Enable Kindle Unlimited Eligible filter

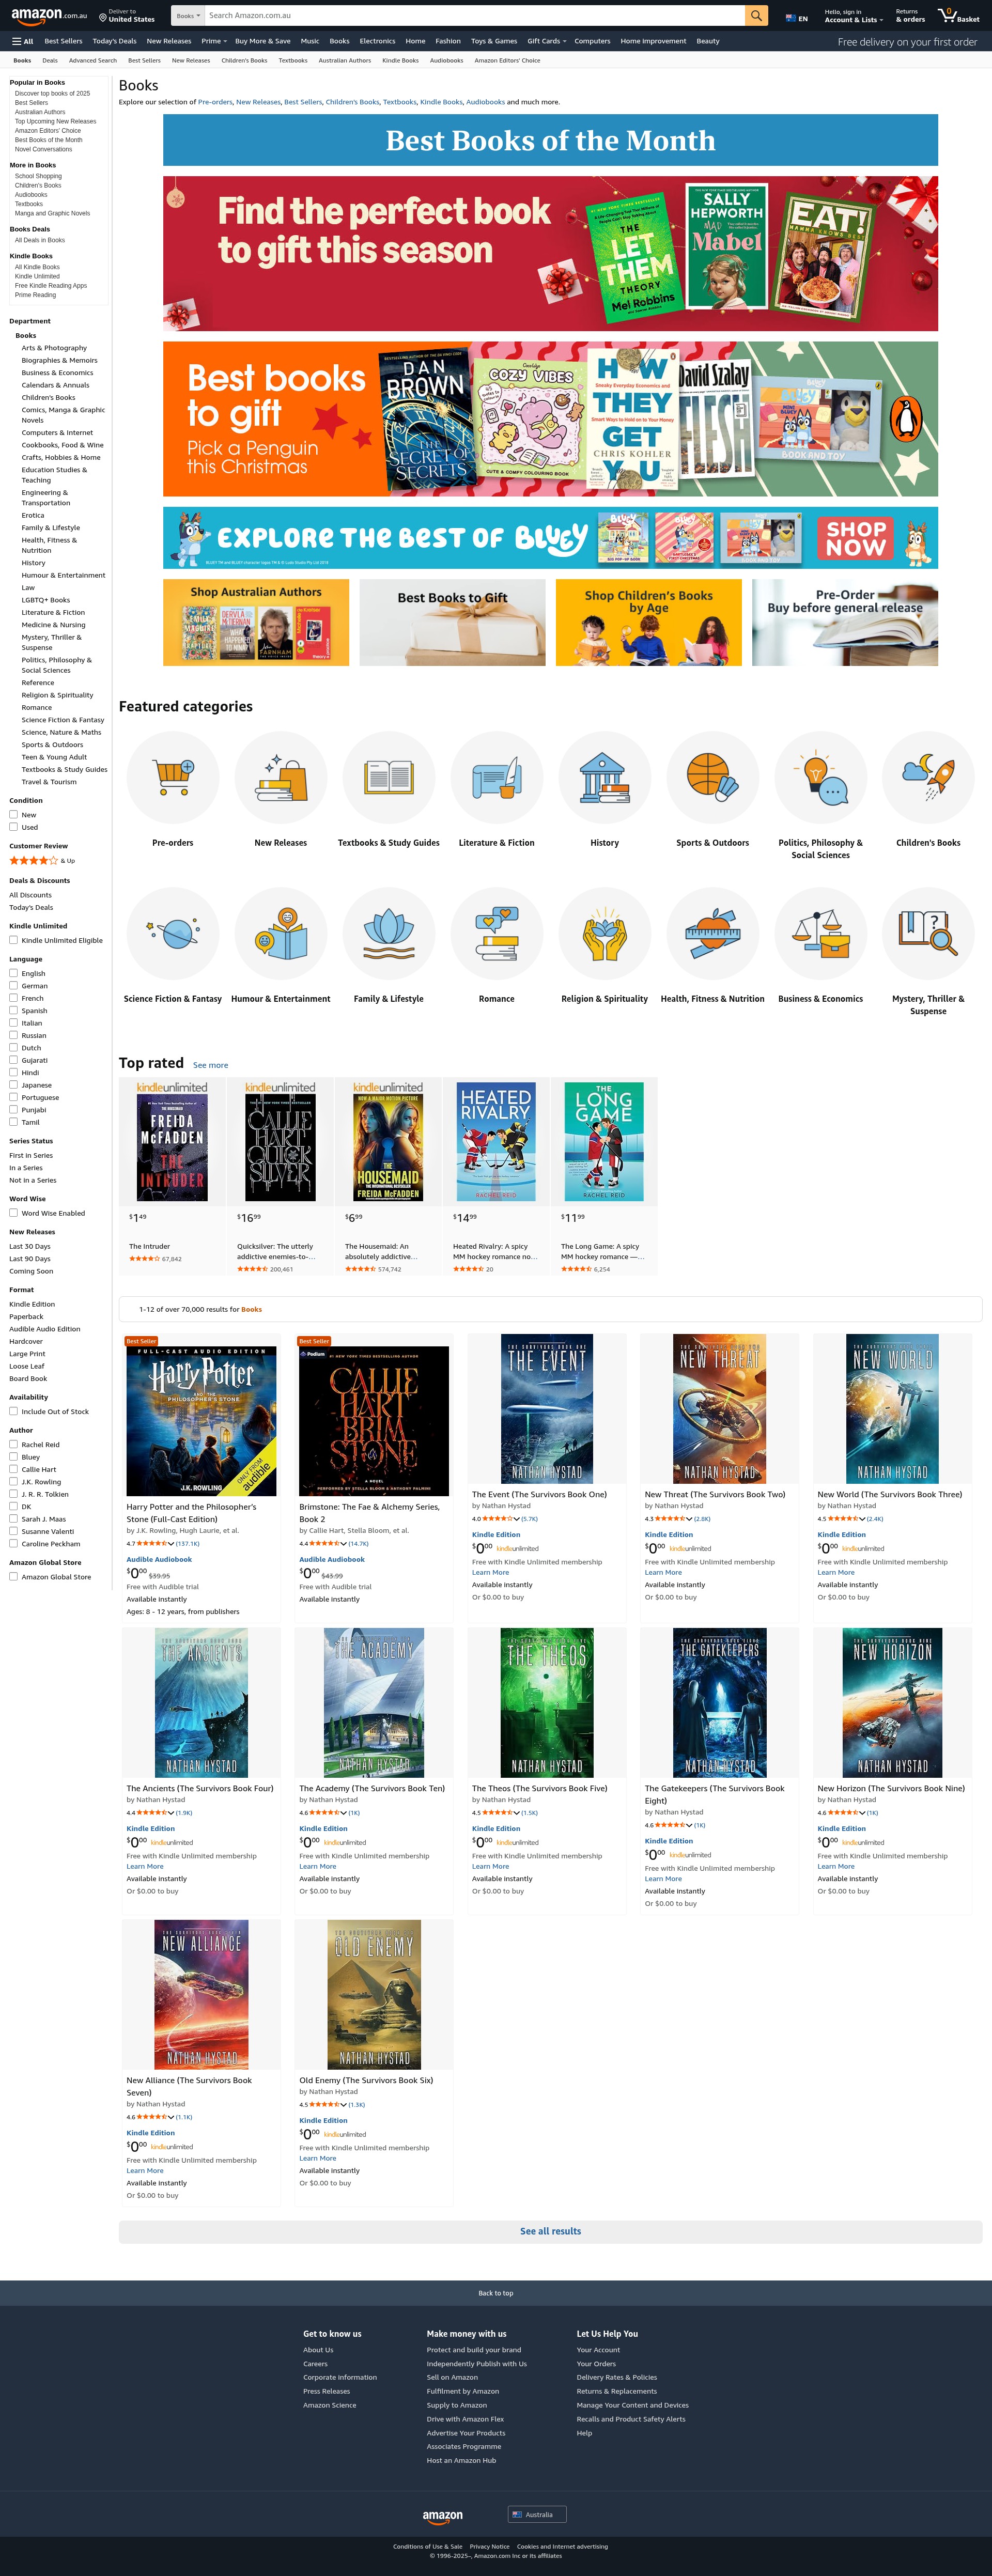[x=14, y=940]
